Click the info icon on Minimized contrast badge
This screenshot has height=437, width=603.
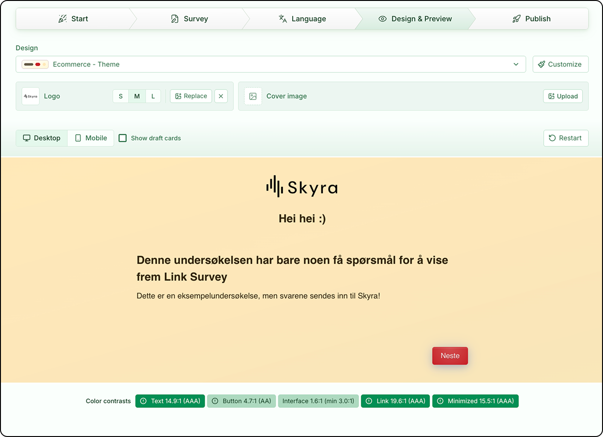[x=440, y=401]
